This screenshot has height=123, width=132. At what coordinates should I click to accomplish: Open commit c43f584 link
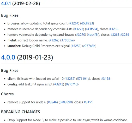point(92,29)
